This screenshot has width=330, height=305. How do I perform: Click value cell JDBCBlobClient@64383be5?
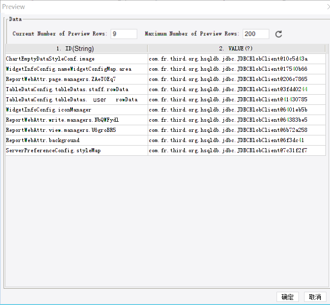(x=237, y=120)
